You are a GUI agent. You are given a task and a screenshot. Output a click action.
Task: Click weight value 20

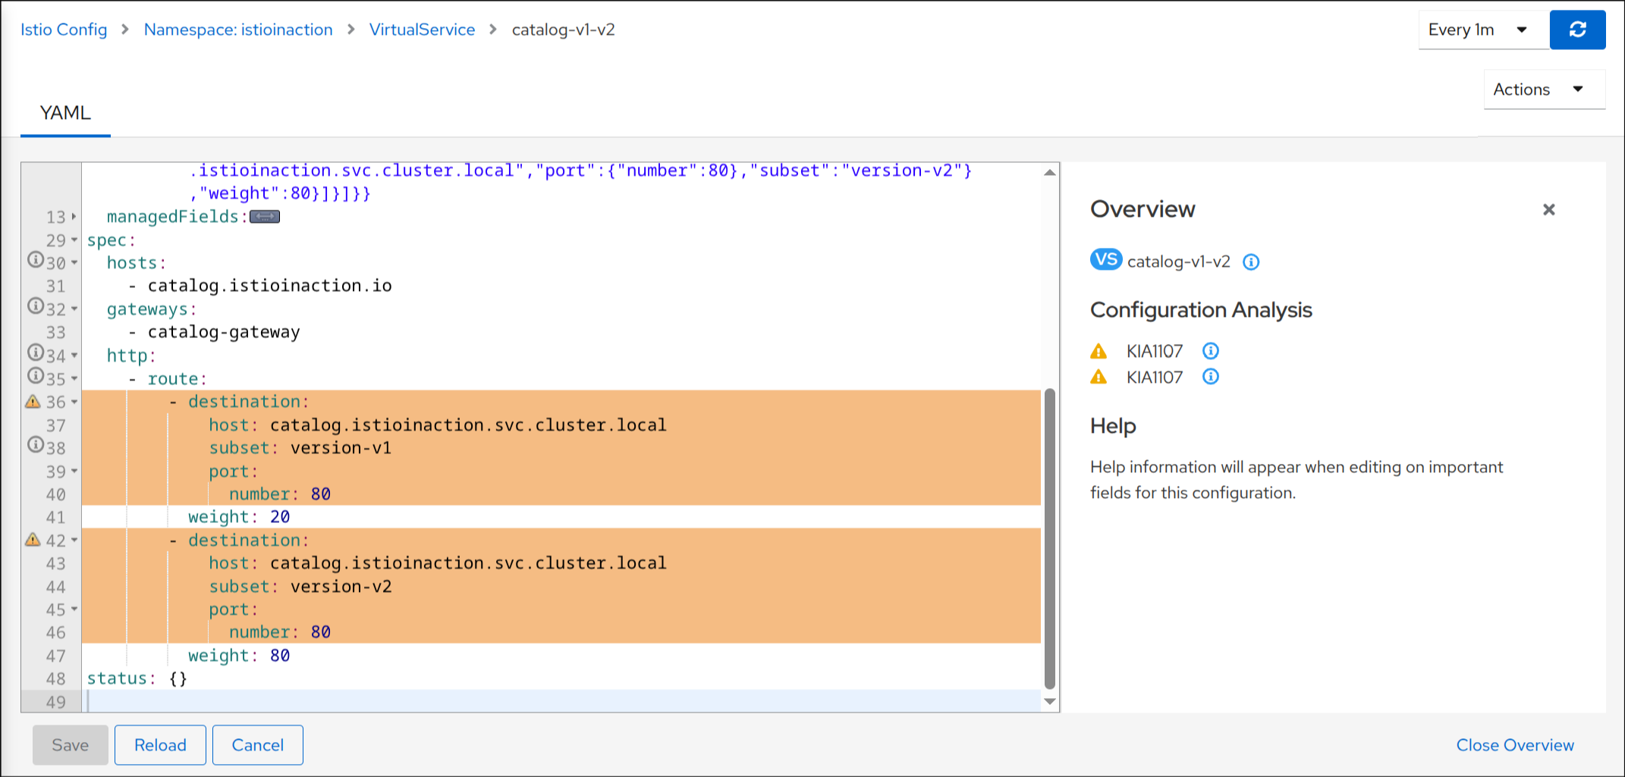(x=280, y=517)
